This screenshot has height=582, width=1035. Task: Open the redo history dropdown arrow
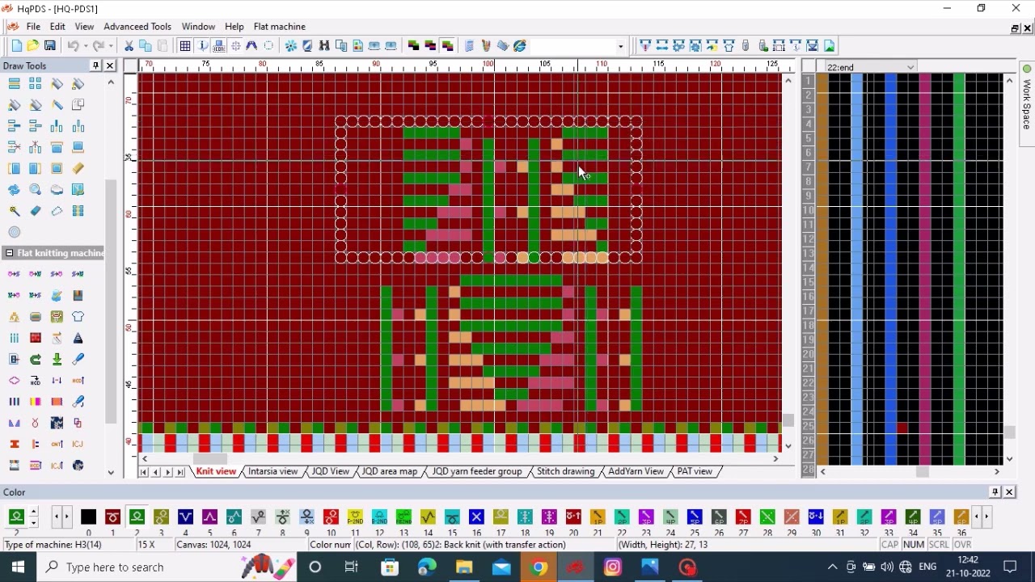111,46
